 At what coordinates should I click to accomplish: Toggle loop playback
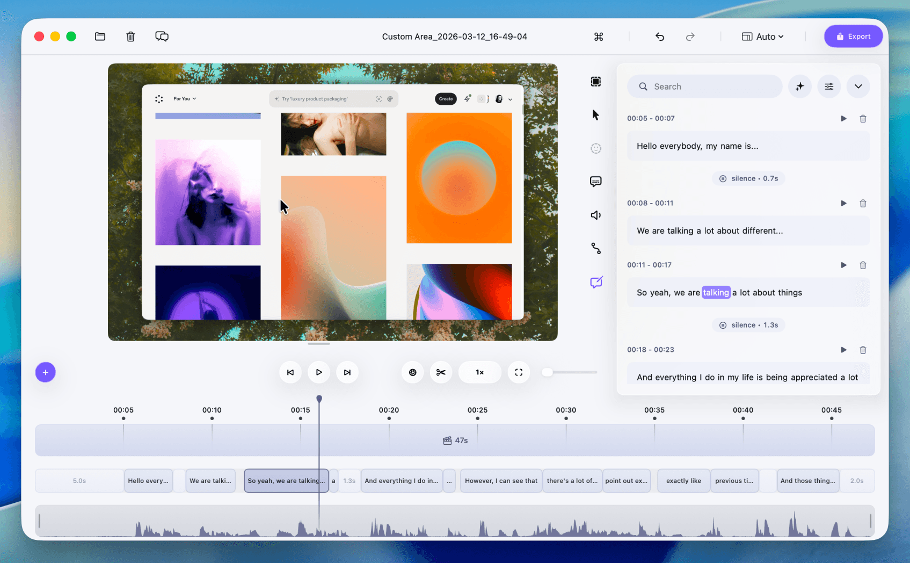click(412, 372)
